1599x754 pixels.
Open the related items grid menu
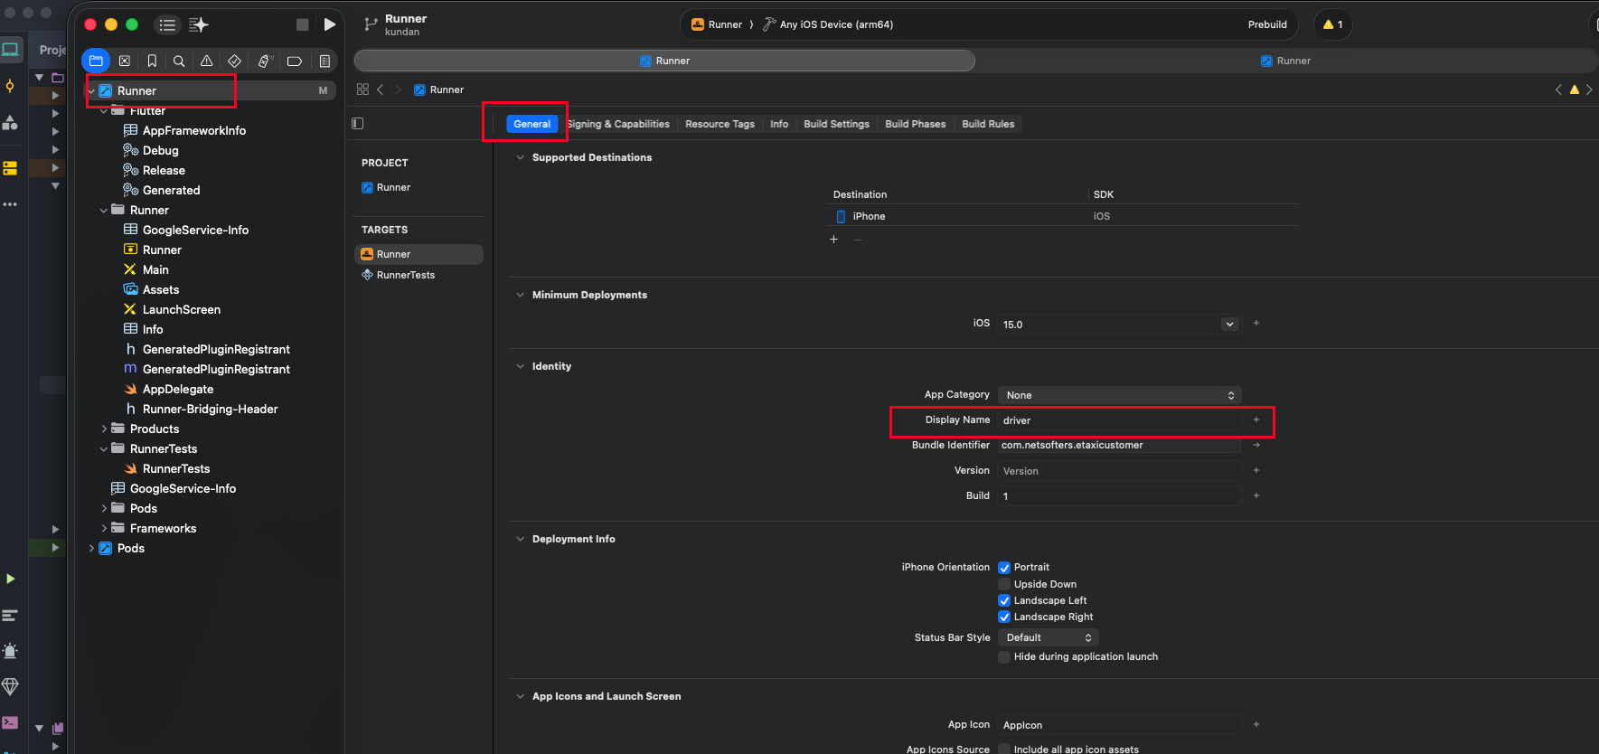coord(362,90)
